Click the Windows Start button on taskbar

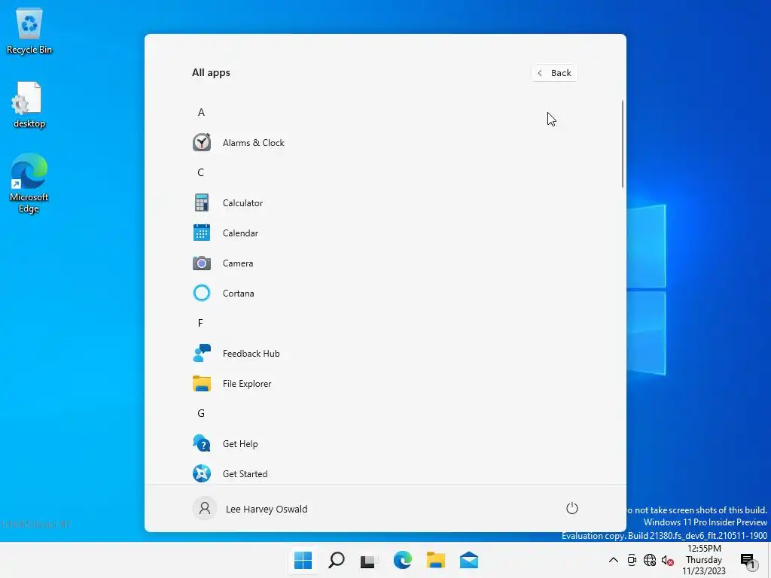pos(303,560)
